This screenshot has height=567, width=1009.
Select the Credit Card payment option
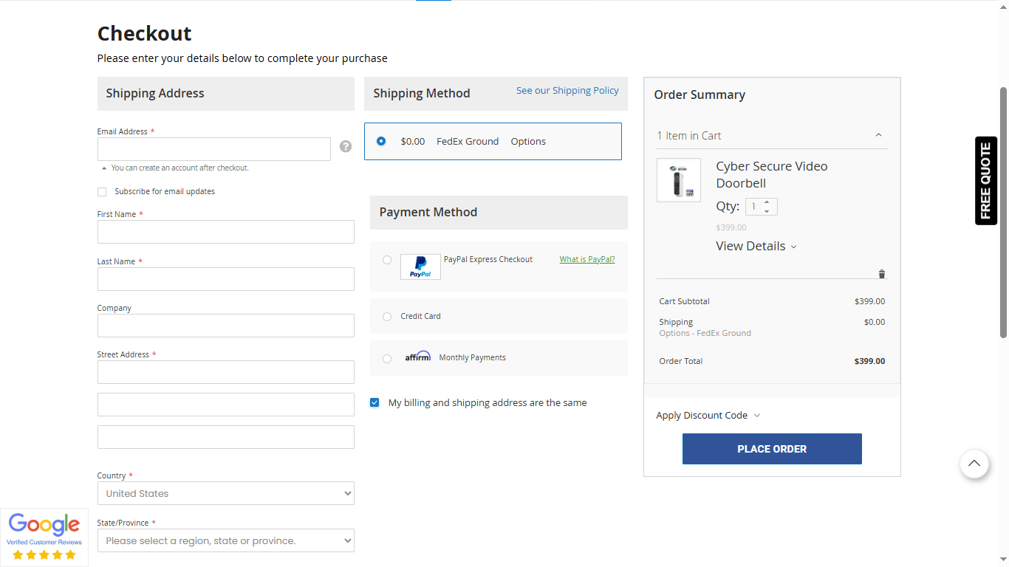coord(387,317)
